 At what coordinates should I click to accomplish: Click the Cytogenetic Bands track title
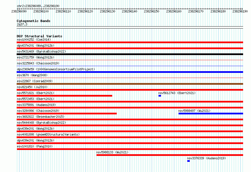pyautogui.click(x=34, y=21)
